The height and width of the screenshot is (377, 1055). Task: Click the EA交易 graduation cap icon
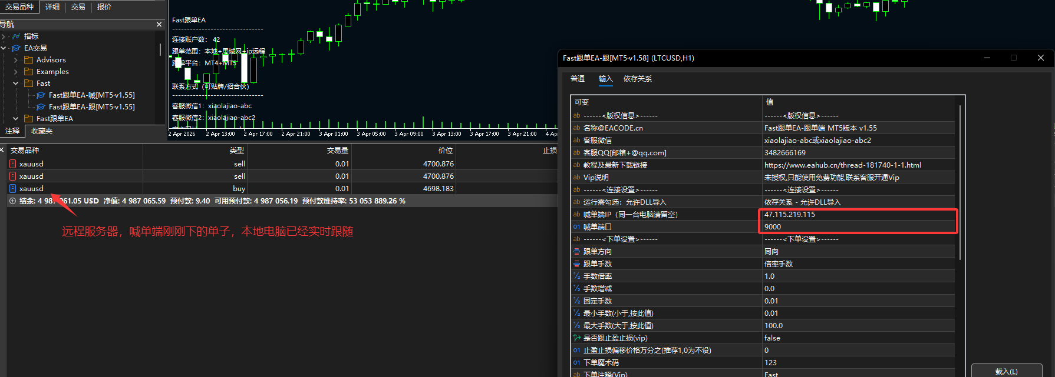(x=17, y=48)
